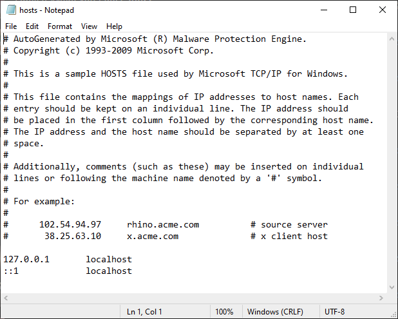398x319 pixels.
Task: Click the UTF-8 encoding status field
Action: click(x=334, y=312)
